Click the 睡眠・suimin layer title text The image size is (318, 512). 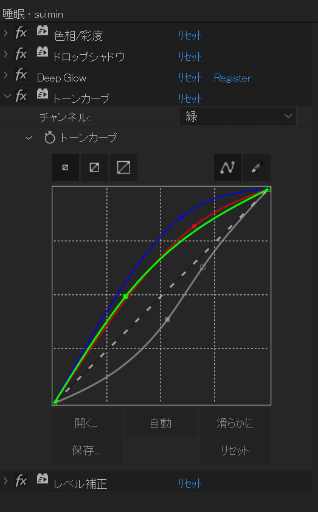pos(33,15)
